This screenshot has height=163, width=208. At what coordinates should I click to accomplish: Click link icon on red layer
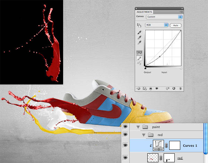click(161, 158)
